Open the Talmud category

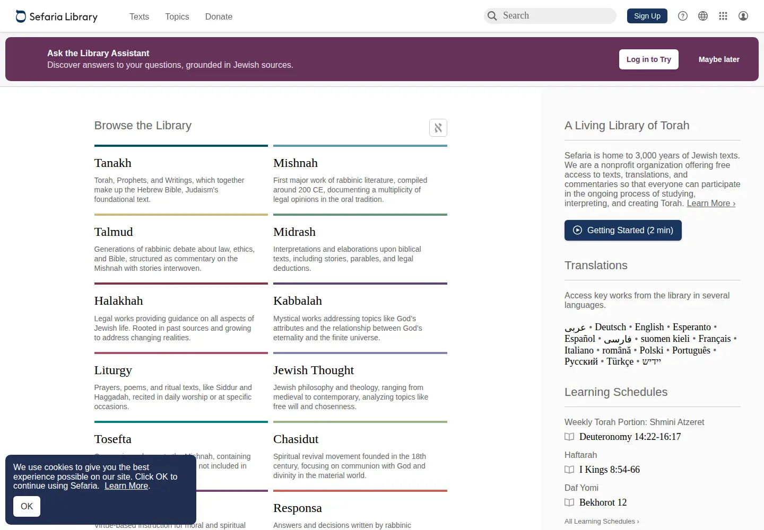[114, 232]
